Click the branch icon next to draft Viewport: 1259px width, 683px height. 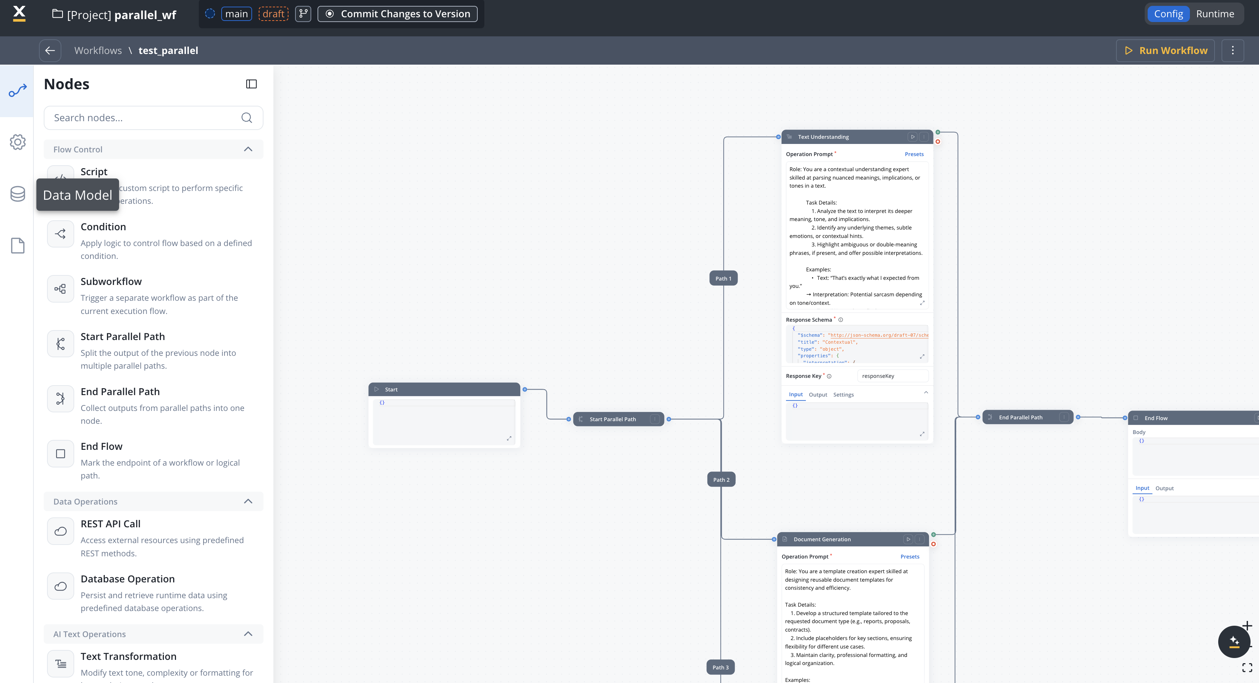[303, 14]
